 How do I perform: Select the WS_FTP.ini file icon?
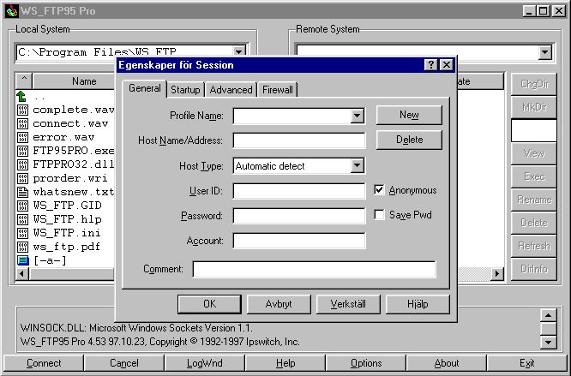tap(22, 233)
